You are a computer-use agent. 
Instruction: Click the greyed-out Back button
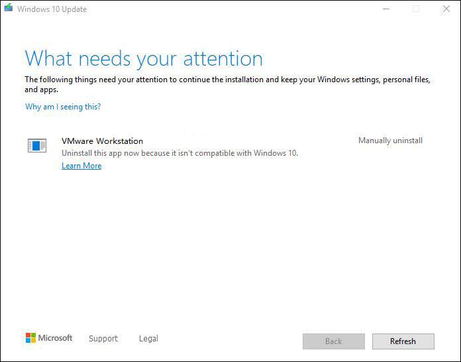click(333, 341)
